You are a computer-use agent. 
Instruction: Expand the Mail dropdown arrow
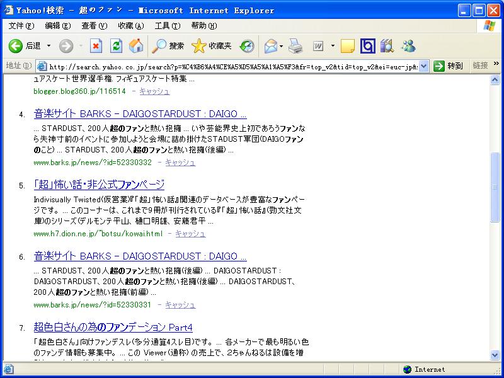pos(281,46)
